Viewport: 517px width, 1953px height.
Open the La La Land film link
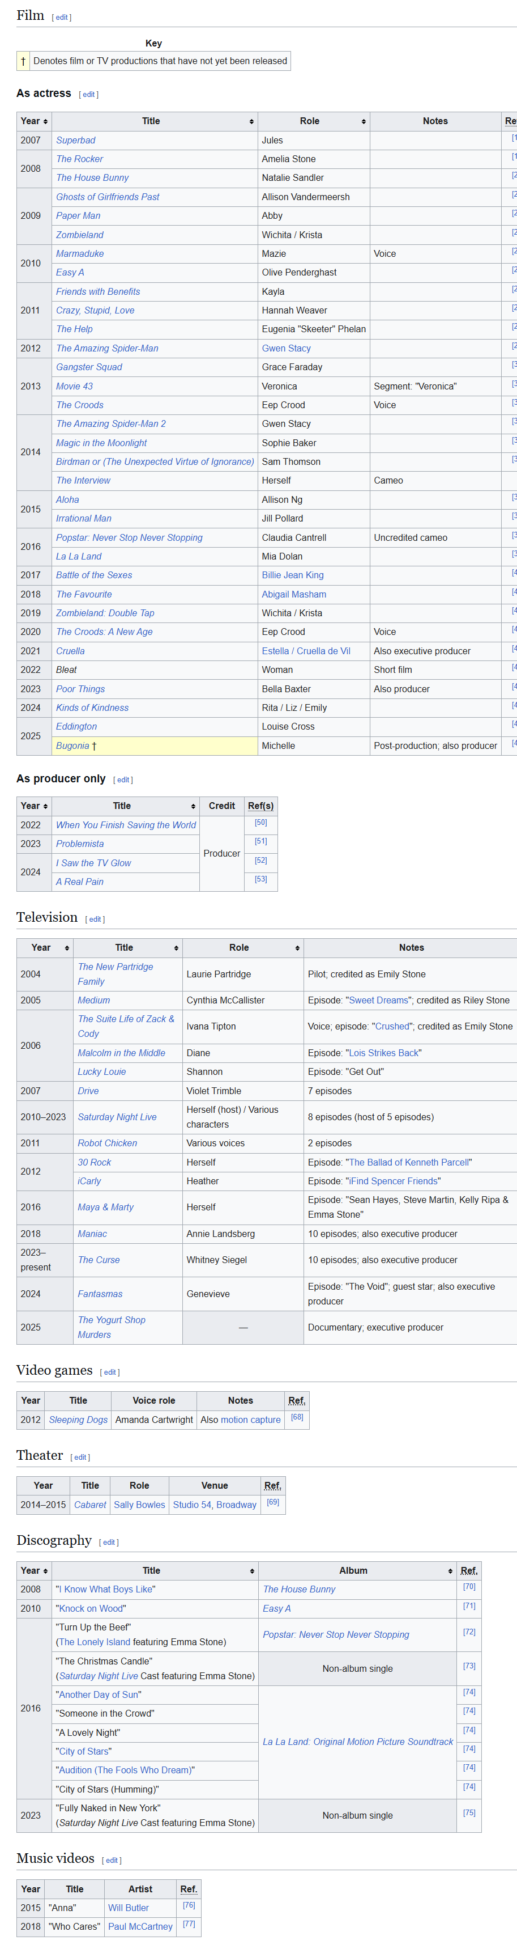pyautogui.click(x=79, y=557)
